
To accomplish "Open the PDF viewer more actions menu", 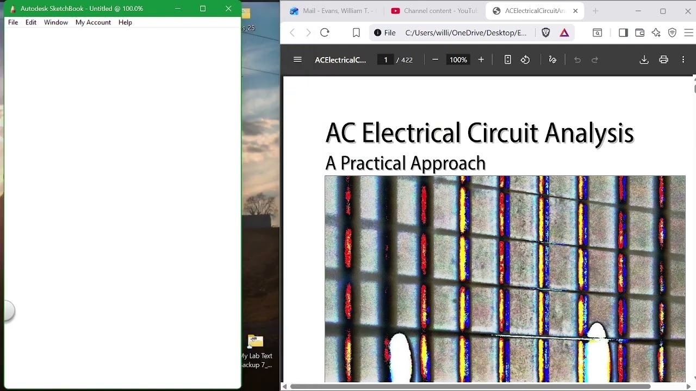I will (683, 60).
